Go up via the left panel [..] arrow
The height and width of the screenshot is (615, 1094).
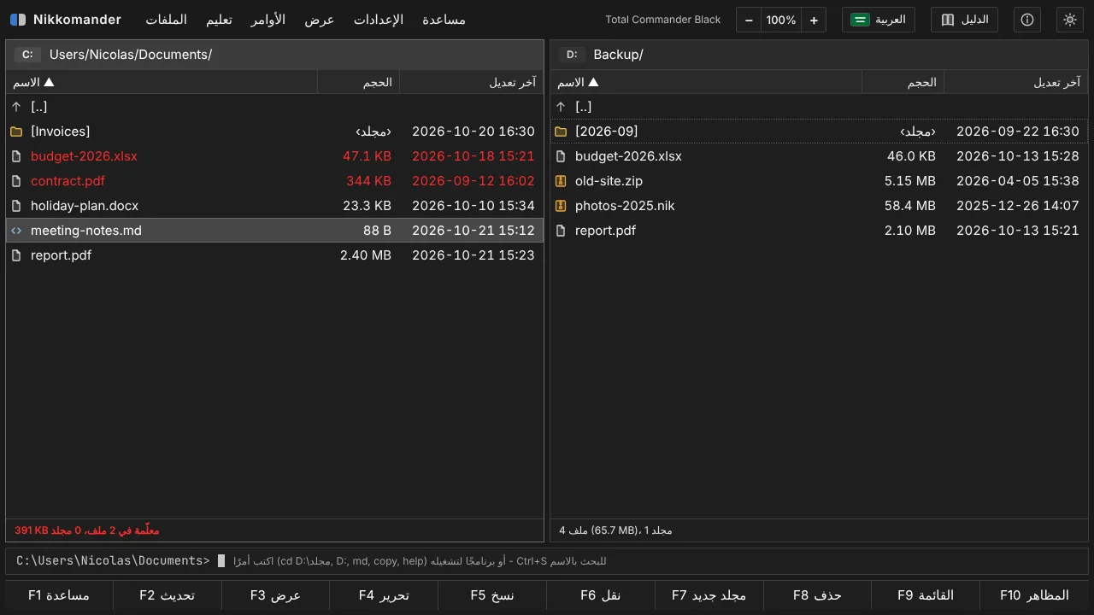click(16, 107)
